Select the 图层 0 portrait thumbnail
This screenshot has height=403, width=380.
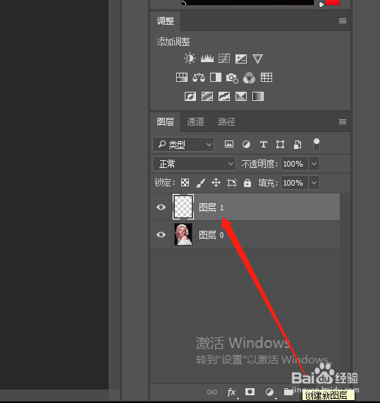pos(183,234)
